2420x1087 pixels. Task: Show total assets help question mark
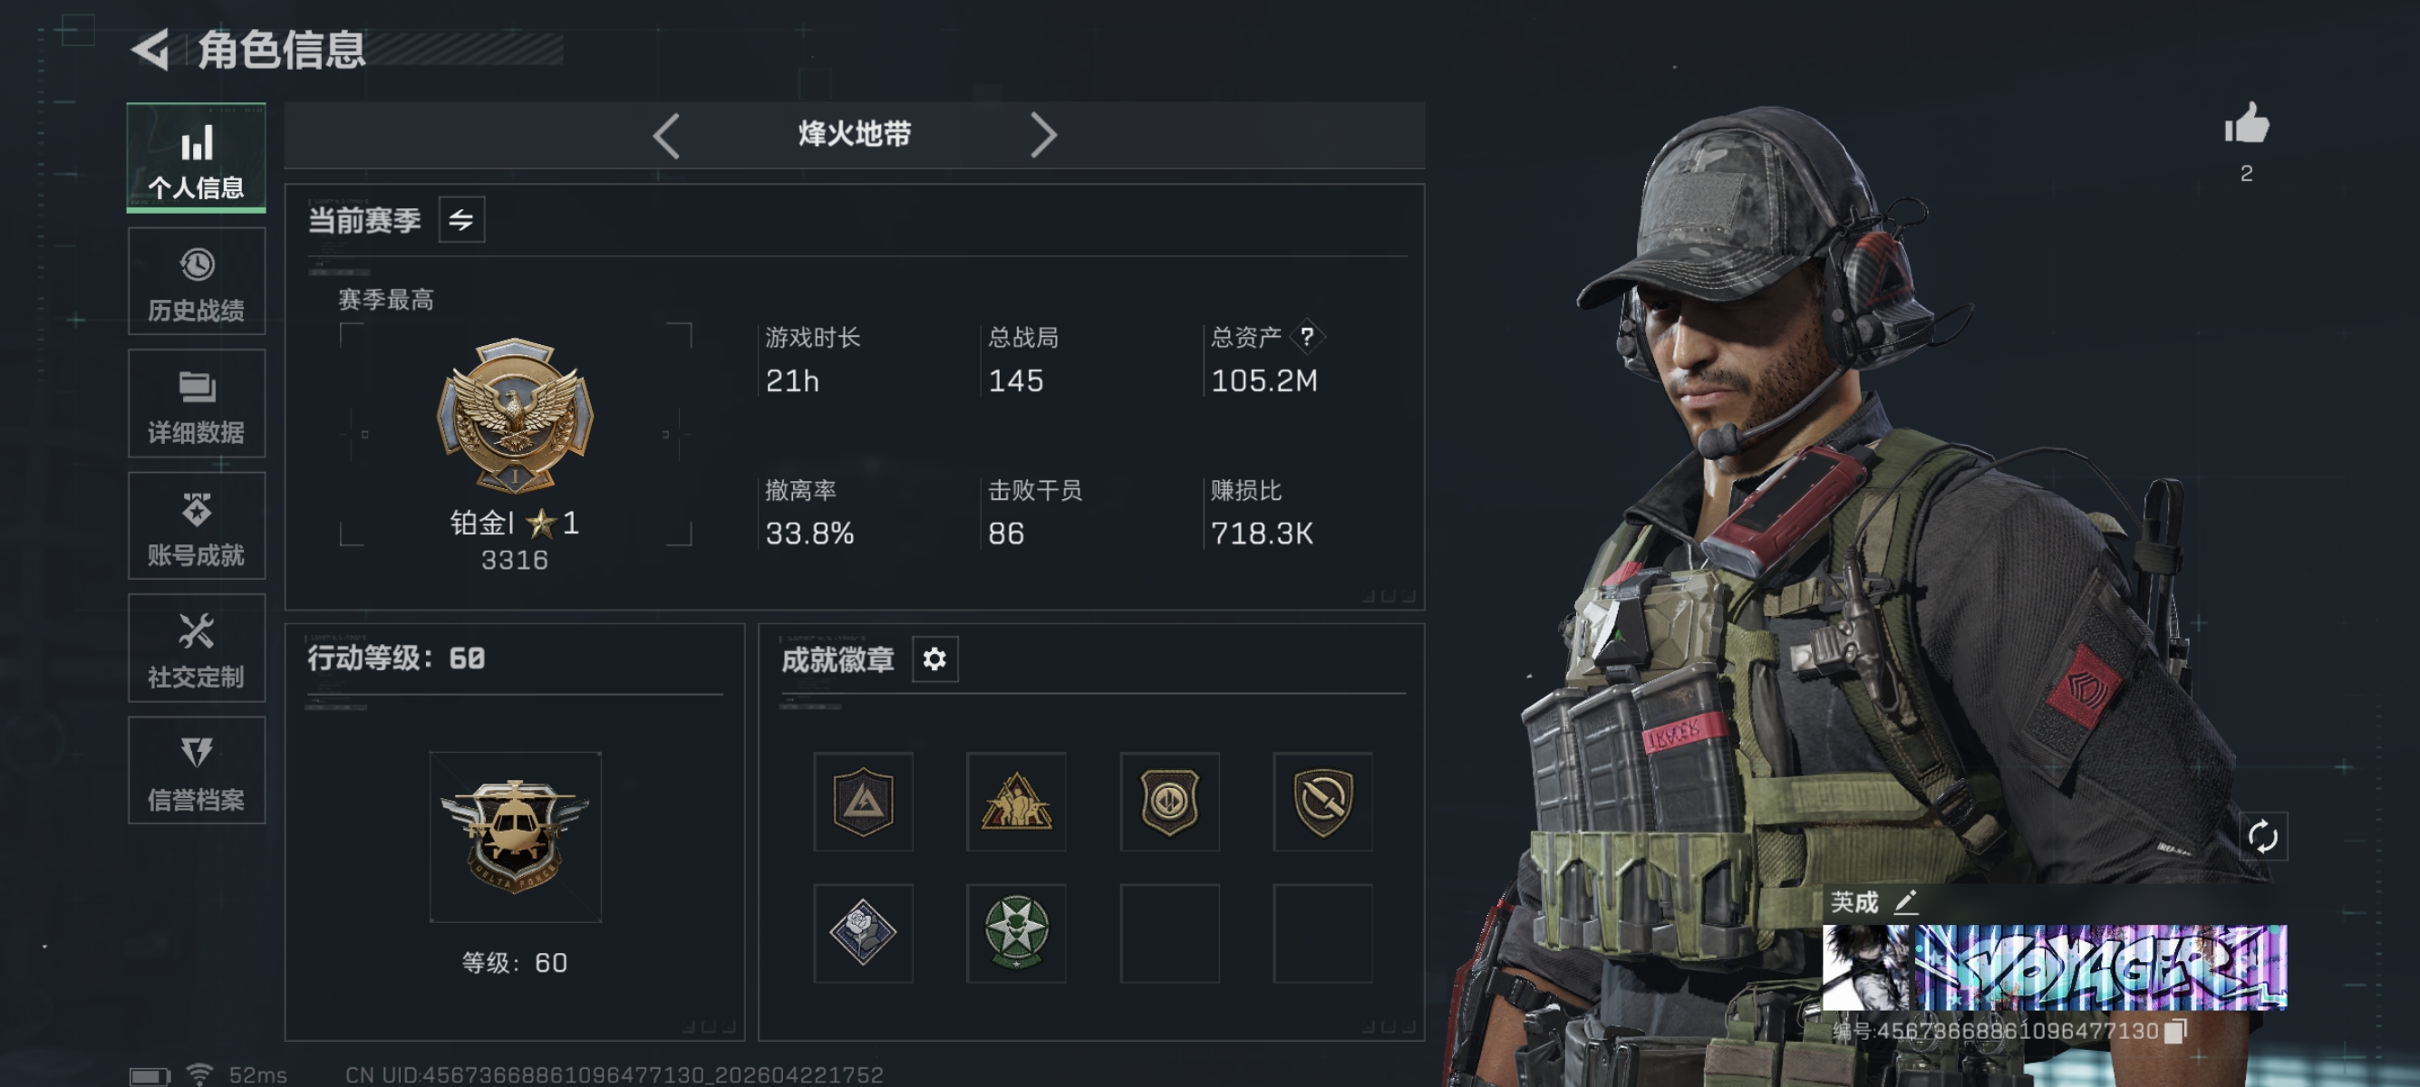(x=1307, y=336)
